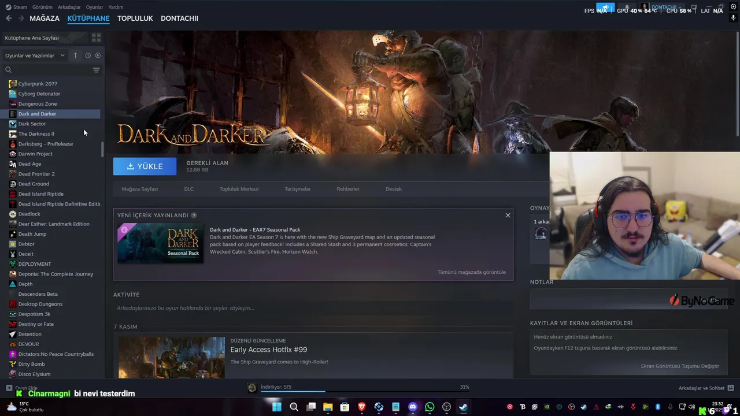This screenshot has height=416, width=740.
Task: Filter by recent activity clock icon
Action: pyautogui.click(x=88, y=55)
